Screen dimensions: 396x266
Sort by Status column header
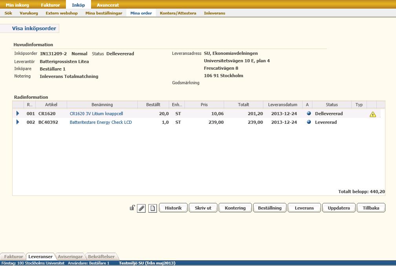click(x=332, y=105)
